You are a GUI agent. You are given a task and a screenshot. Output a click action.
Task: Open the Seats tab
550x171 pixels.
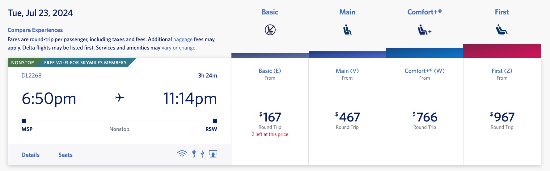point(66,155)
